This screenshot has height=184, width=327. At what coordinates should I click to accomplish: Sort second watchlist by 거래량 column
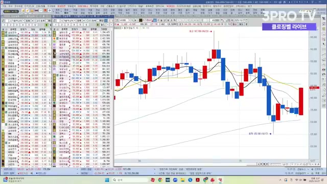click(104, 29)
